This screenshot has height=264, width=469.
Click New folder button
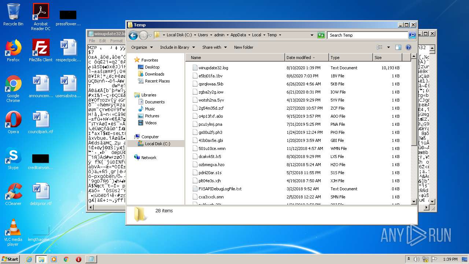[x=244, y=47]
